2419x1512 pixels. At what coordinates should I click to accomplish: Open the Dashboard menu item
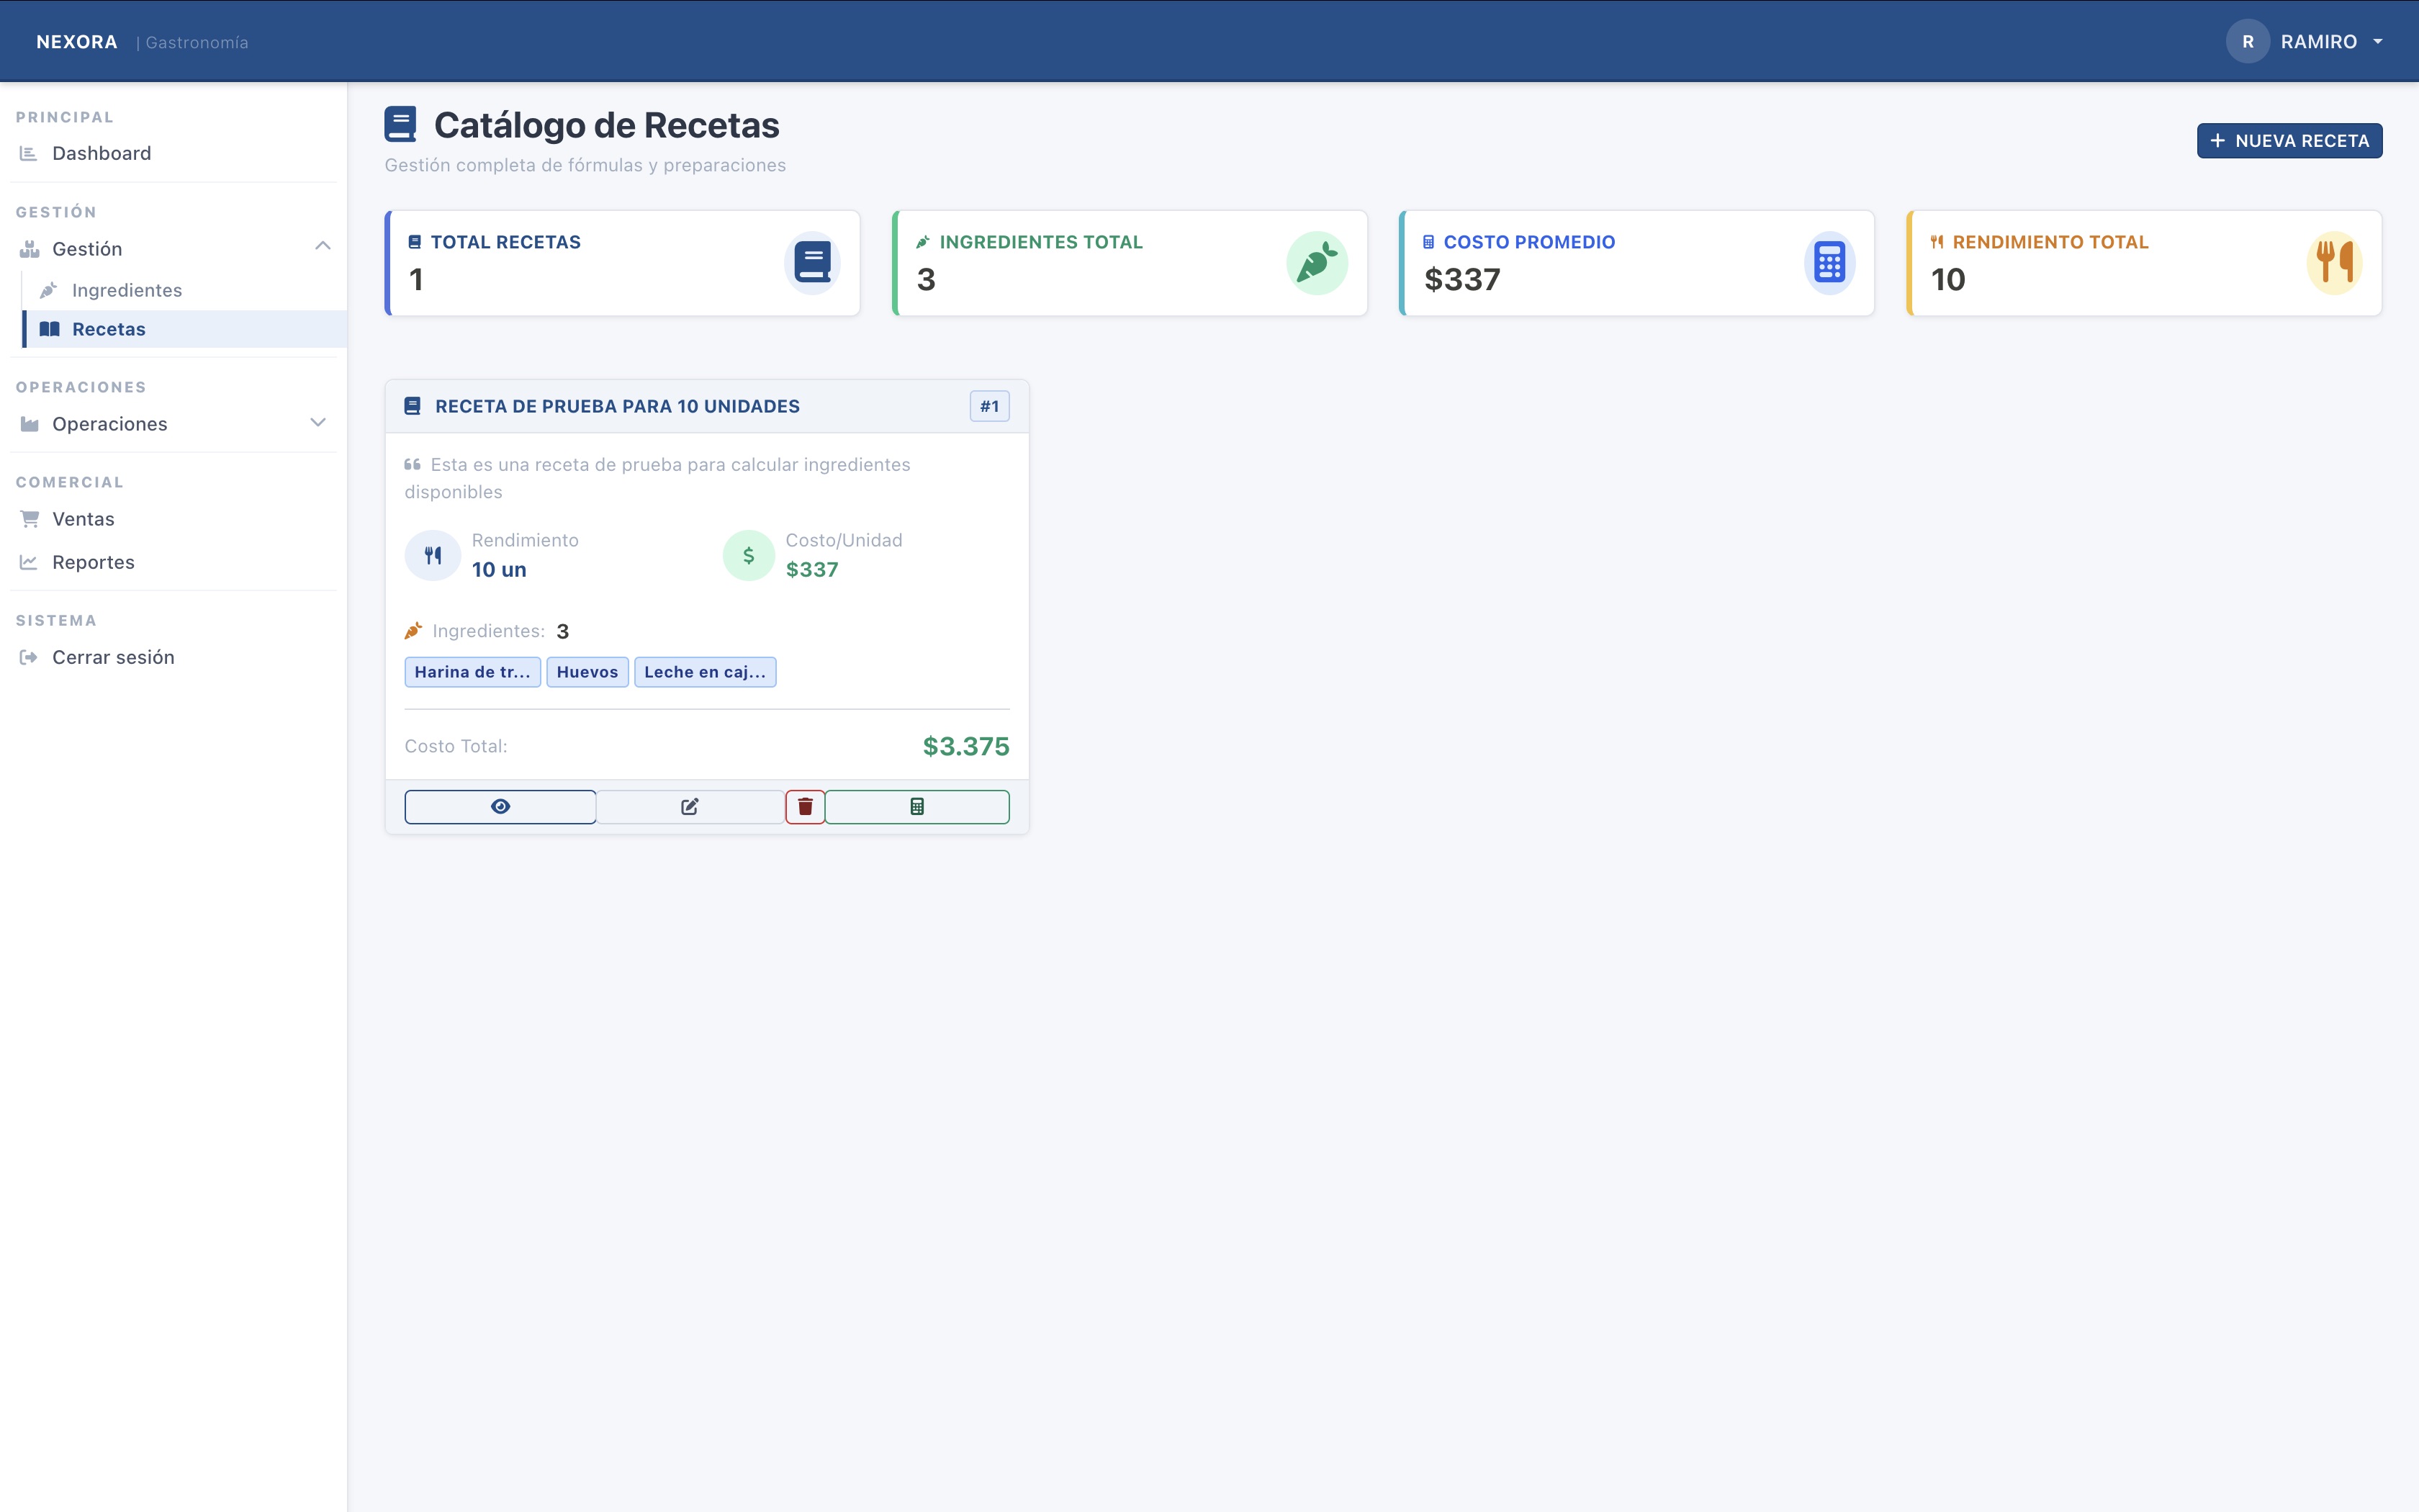101,153
